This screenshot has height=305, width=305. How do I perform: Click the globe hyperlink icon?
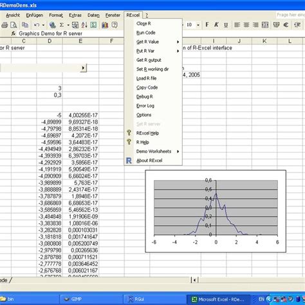(x=52, y=25)
